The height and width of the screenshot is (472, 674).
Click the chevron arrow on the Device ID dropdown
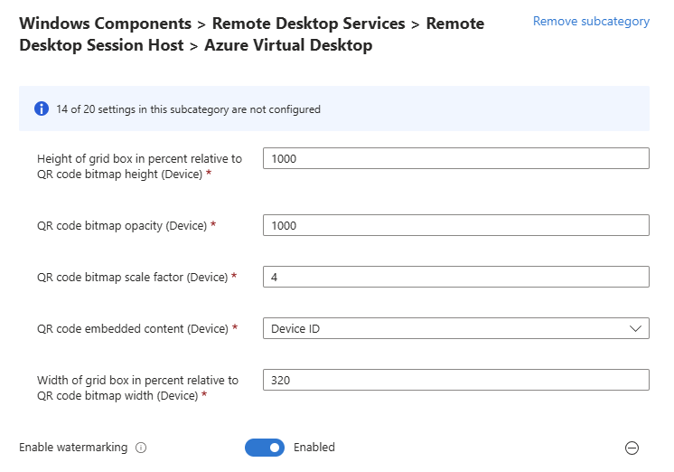point(635,329)
